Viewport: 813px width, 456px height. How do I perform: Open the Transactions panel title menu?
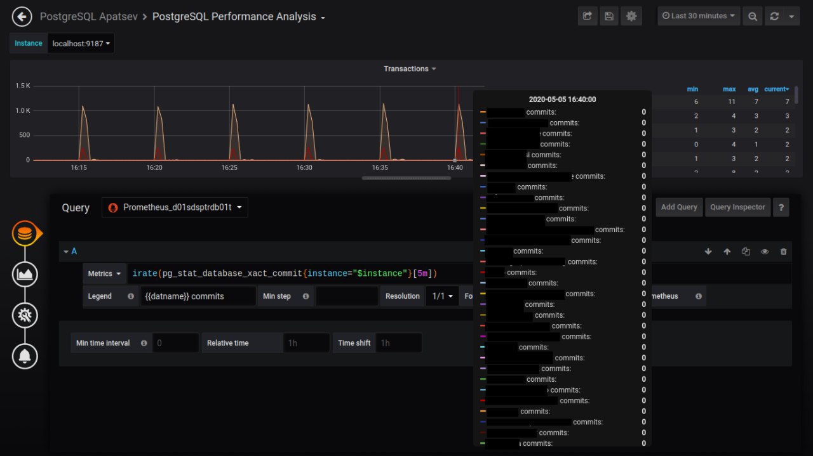(x=410, y=68)
